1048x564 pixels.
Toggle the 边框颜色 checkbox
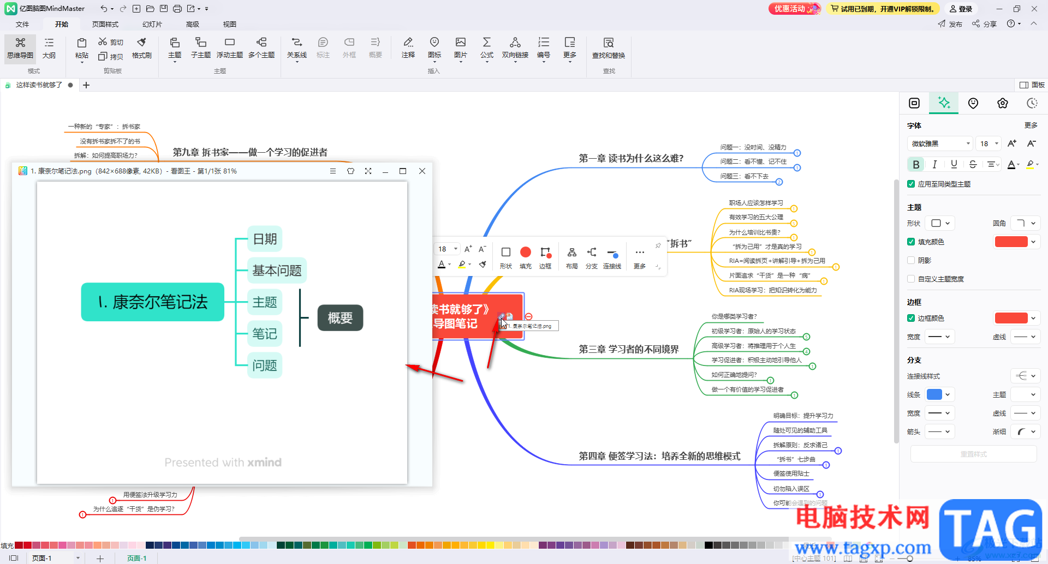click(x=911, y=318)
